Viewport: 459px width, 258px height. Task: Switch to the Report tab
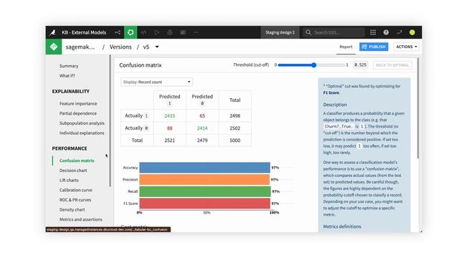pos(346,47)
